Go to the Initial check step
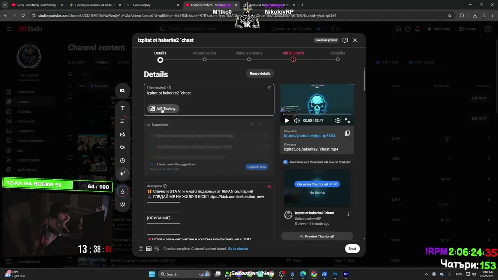 click(293, 56)
